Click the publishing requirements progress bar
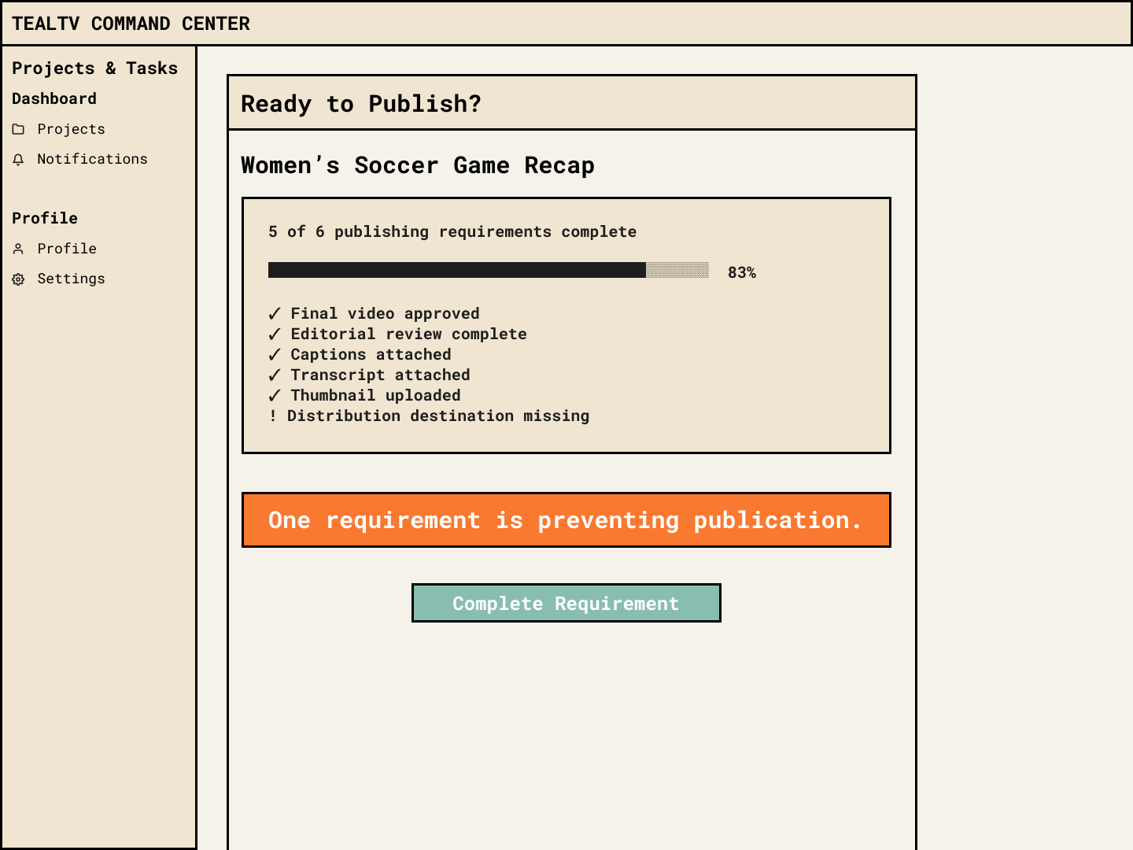This screenshot has width=1133, height=850. point(488,270)
